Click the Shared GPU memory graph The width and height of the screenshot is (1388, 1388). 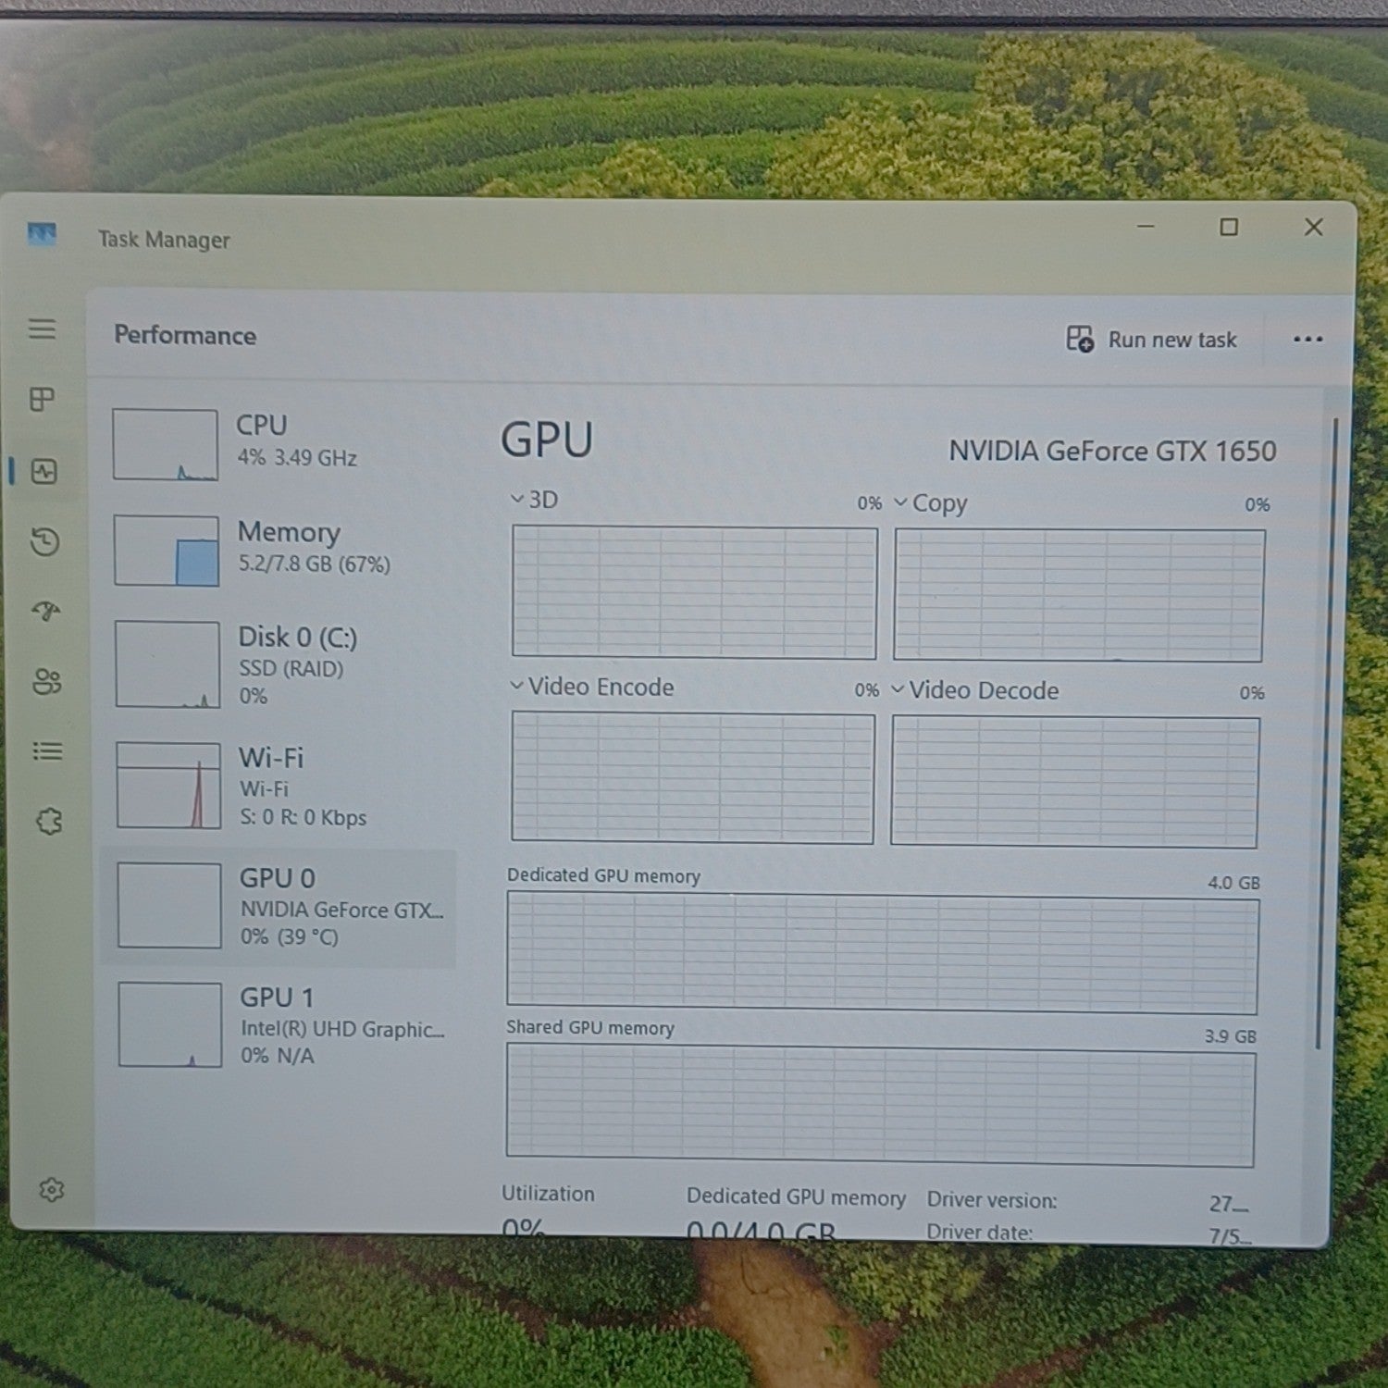880,1105
